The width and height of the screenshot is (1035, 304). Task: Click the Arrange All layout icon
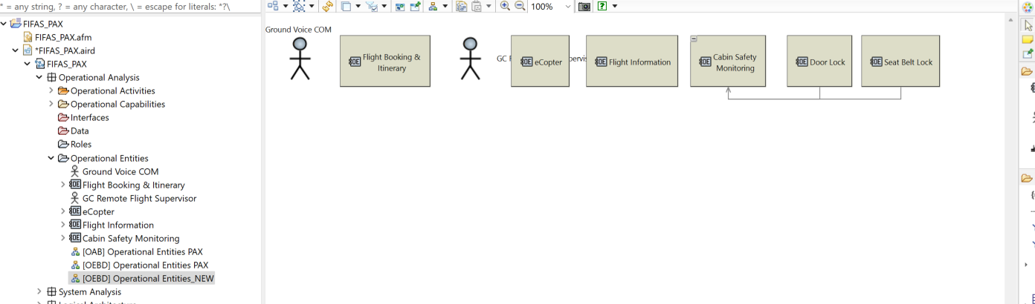[273, 7]
